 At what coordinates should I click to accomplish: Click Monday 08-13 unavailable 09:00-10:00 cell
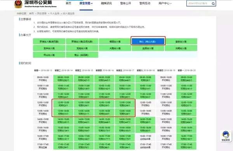pos(43,79)
